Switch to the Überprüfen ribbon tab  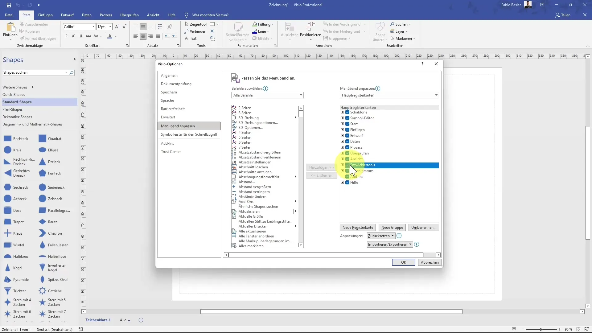[x=129, y=15]
